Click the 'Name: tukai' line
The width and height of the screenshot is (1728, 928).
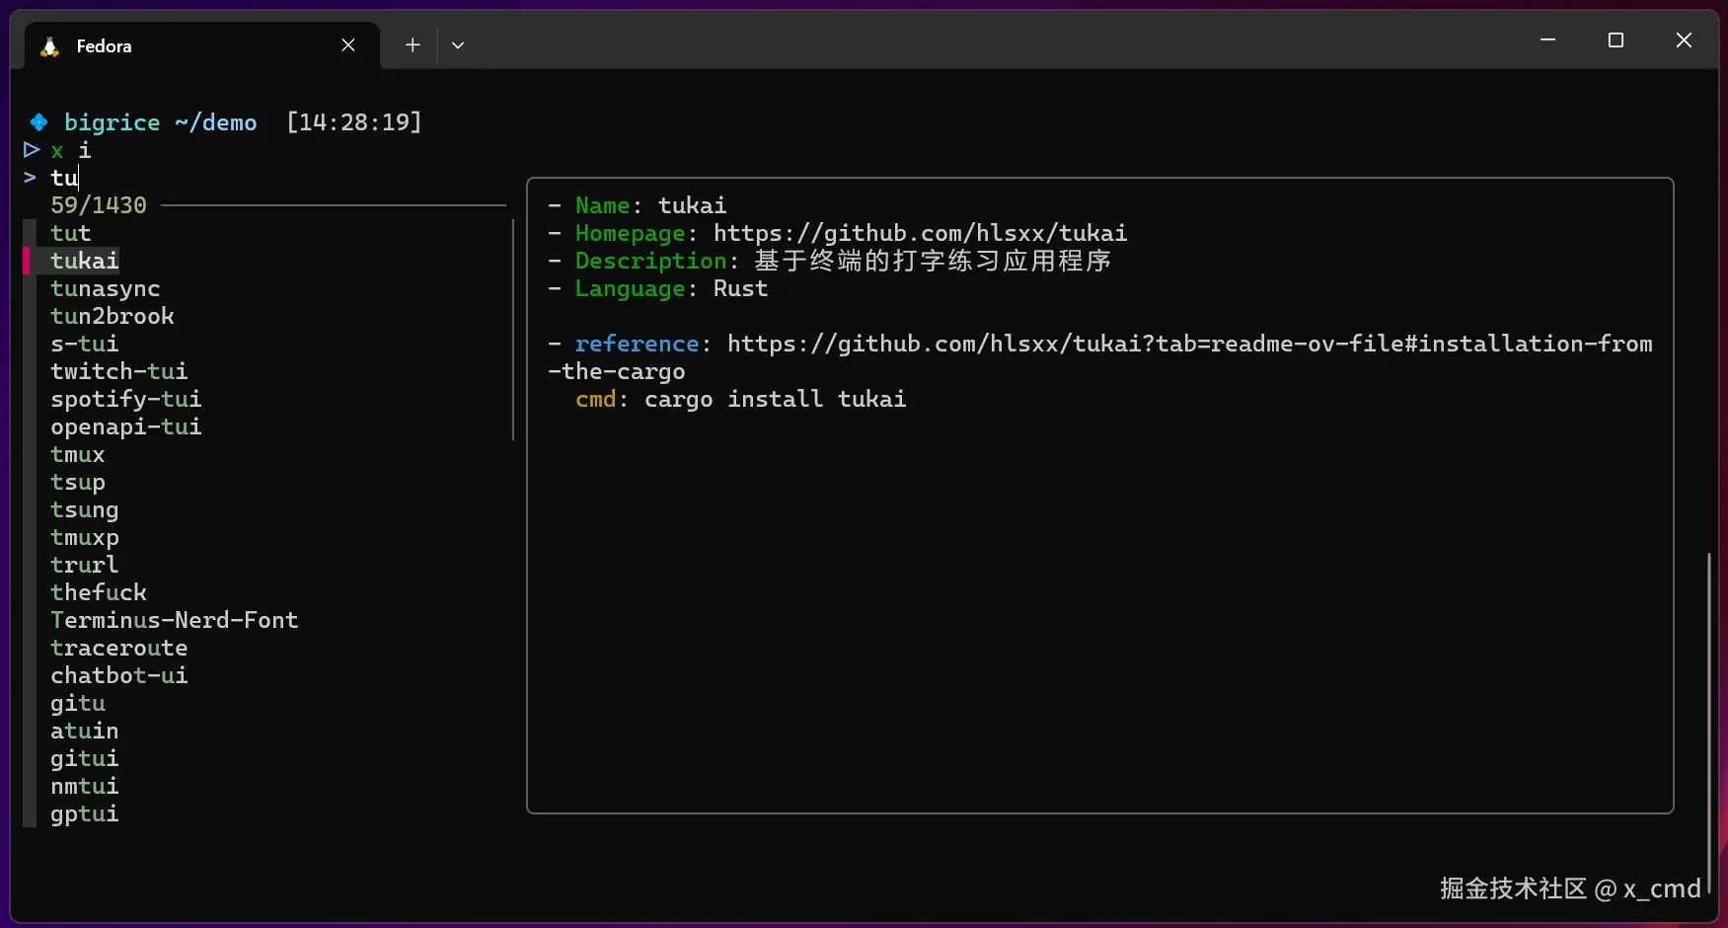click(638, 205)
